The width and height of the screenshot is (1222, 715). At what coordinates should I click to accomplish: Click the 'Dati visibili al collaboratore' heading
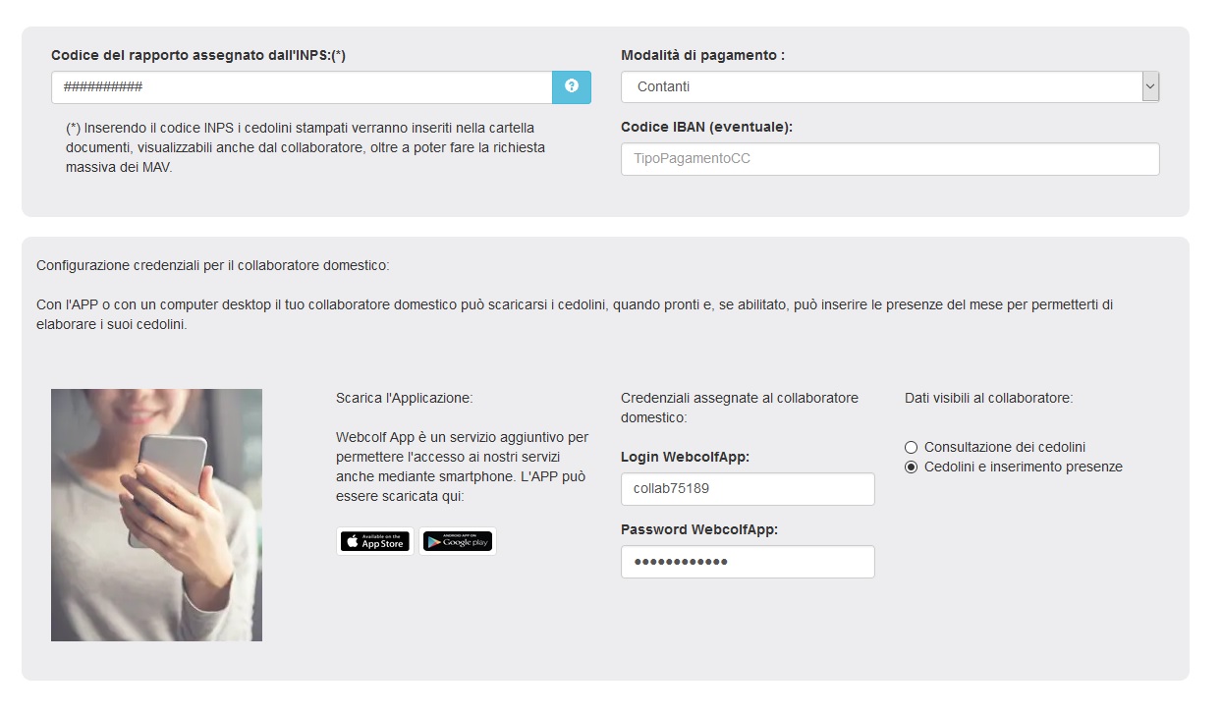(x=990, y=398)
